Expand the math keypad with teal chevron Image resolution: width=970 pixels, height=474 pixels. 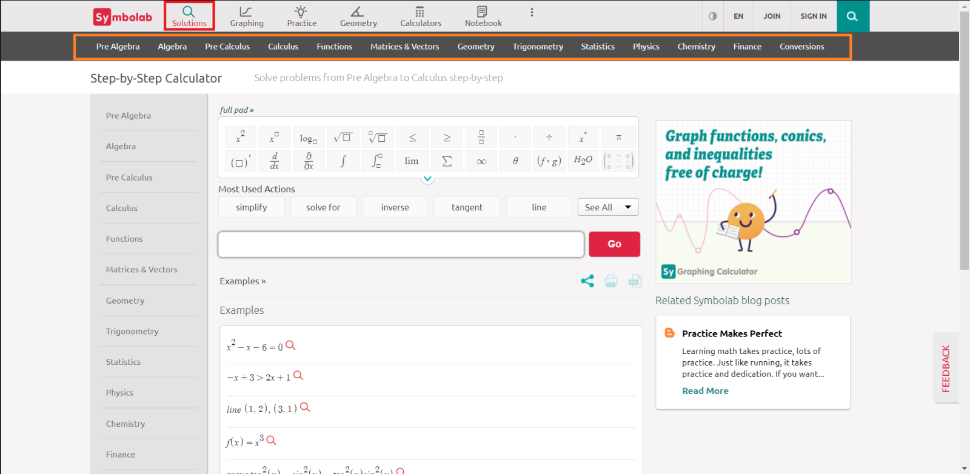(427, 179)
